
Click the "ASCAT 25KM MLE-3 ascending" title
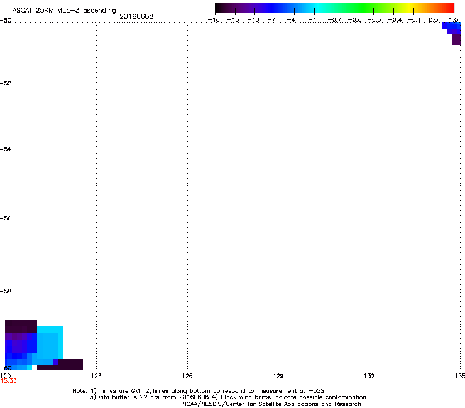(64, 11)
